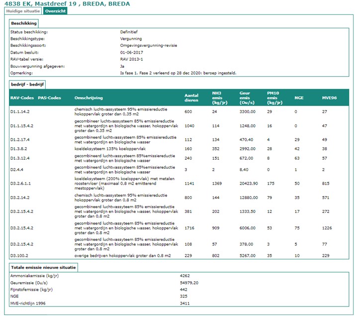Click the Beschikking section header
355x316 pixels.
pos(24,23)
